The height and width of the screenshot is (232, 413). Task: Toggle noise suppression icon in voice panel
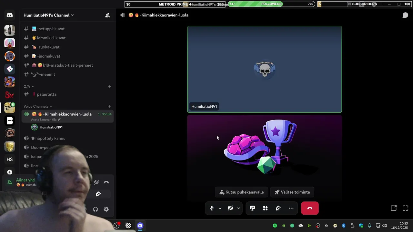tap(96, 182)
